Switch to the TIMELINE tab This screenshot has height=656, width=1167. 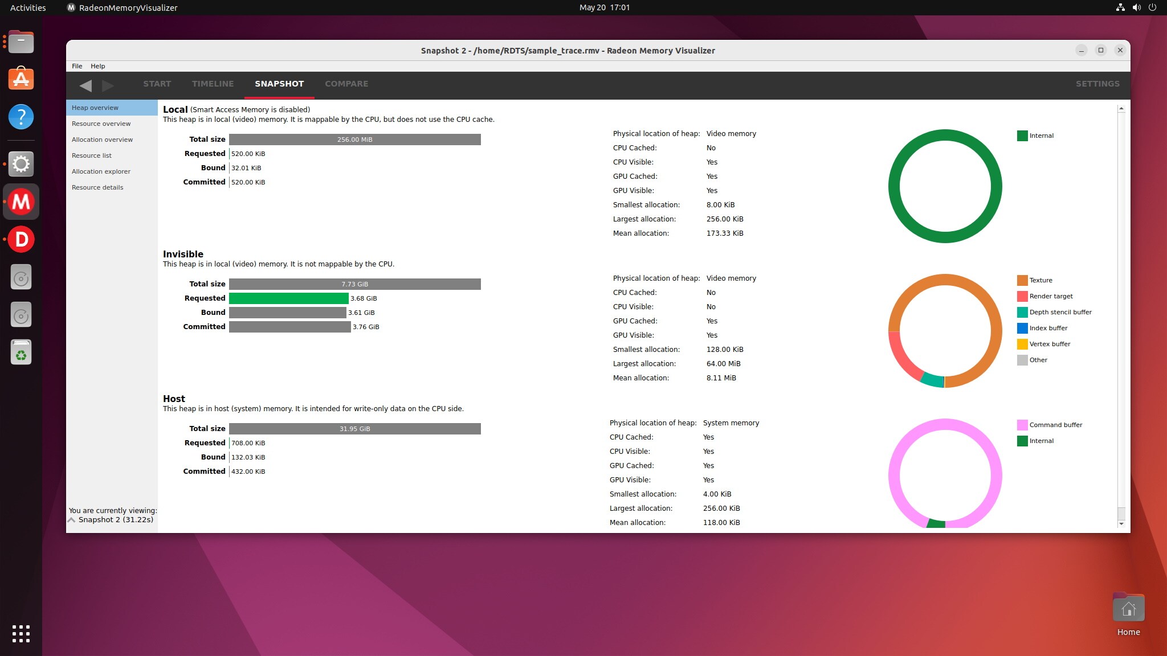tap(213, 84)
